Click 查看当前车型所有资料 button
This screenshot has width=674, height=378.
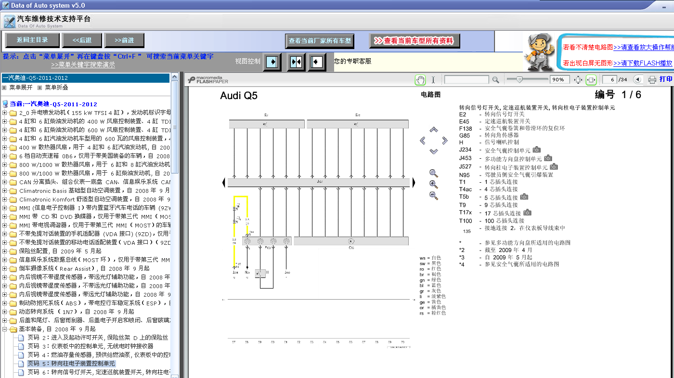pyautogui.click(x=415, y=41)
